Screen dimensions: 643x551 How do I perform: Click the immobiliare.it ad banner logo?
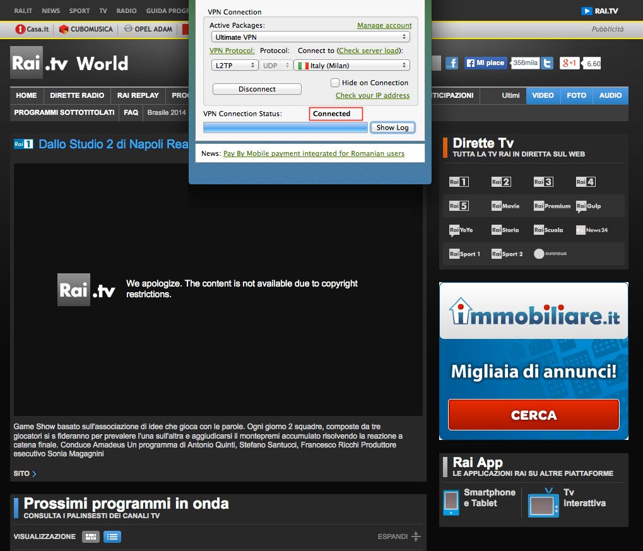tap(534, 312)
